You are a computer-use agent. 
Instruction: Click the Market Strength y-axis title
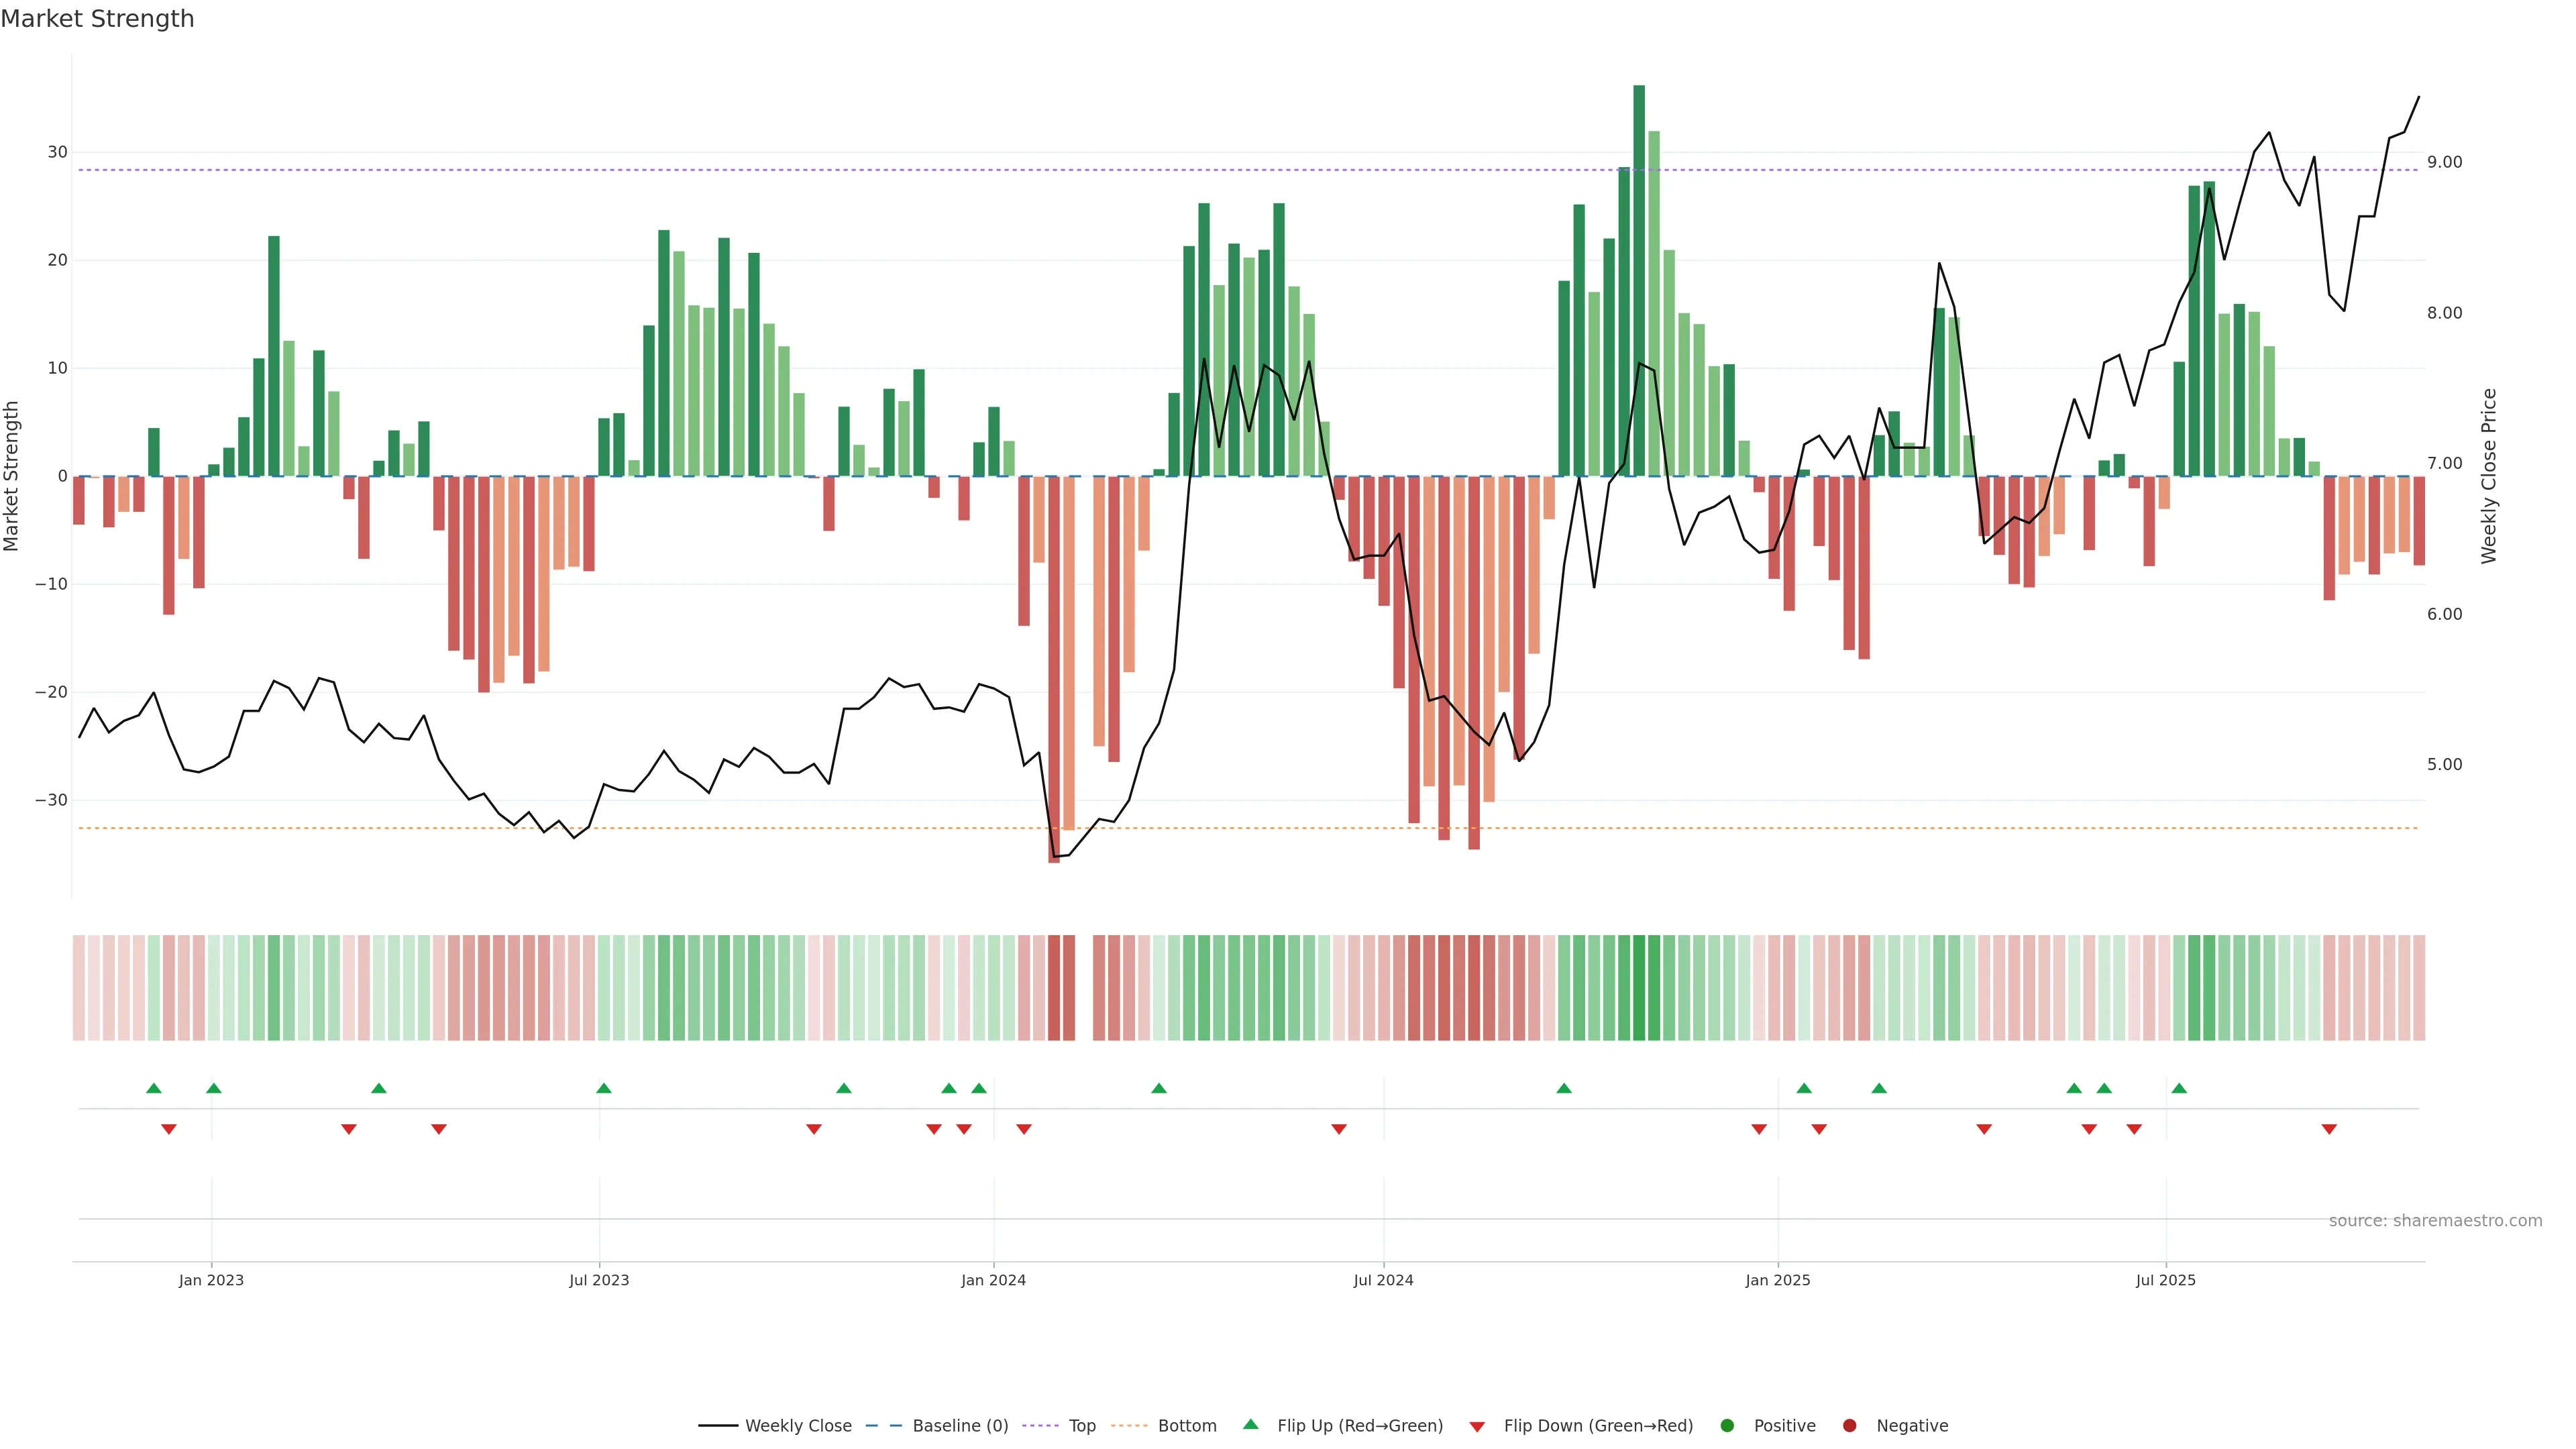[12, 476]
